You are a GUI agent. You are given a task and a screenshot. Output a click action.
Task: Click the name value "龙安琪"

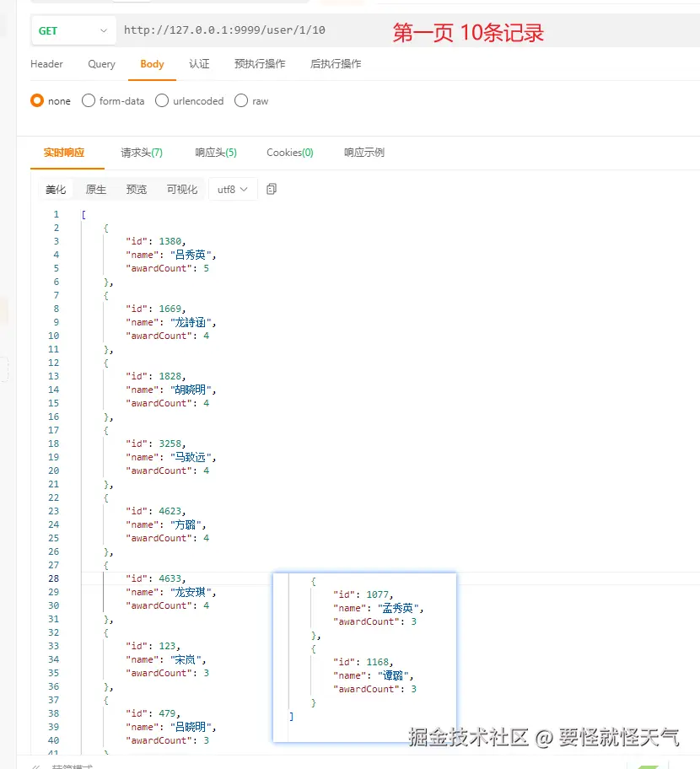coord(191,592)
